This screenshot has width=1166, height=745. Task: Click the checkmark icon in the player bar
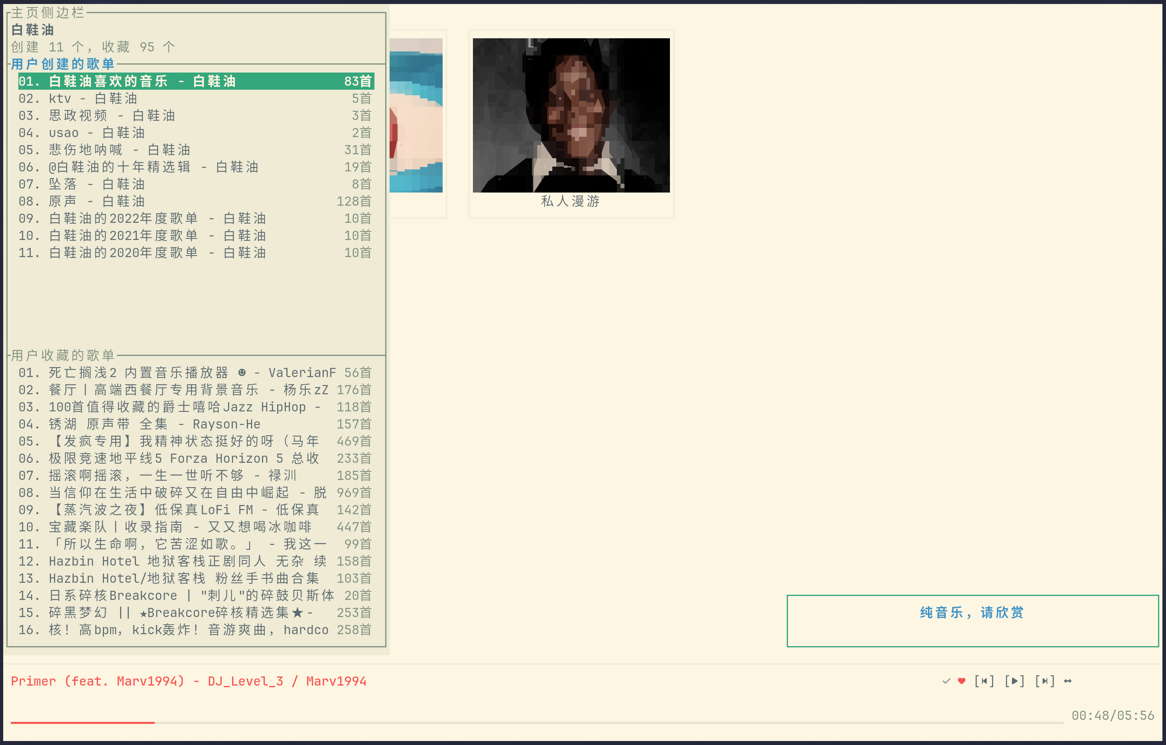pyautogui.click(x=946, y=681)
